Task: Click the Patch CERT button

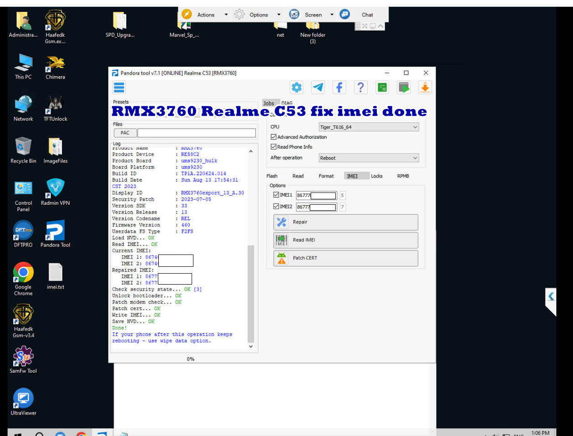Action: (345, 258)
